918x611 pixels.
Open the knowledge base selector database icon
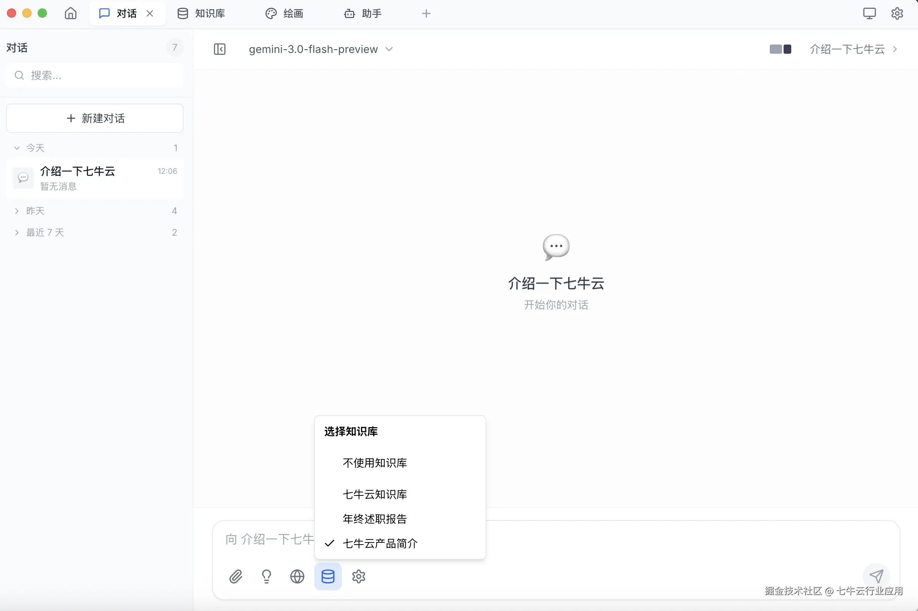click(328, 576)
